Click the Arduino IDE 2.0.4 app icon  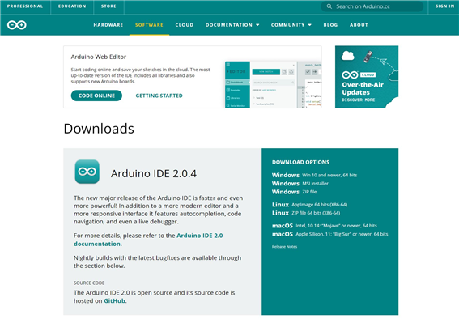[87, 172]
